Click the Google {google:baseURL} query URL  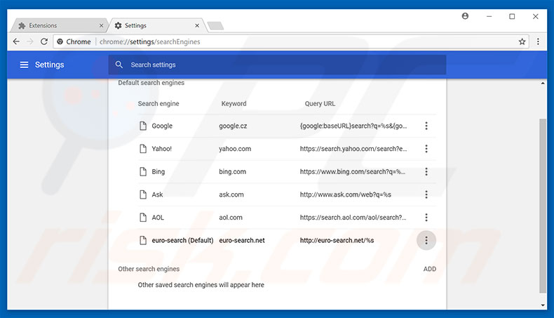353,126
